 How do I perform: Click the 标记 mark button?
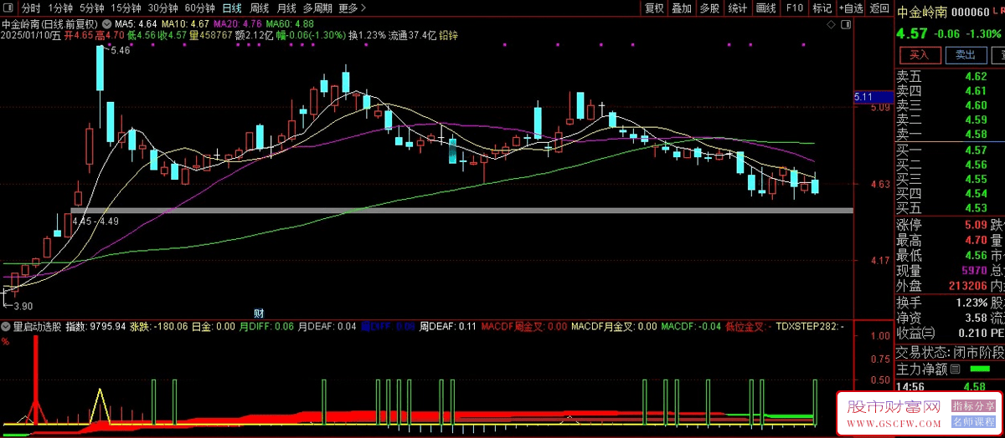(822, 8)
